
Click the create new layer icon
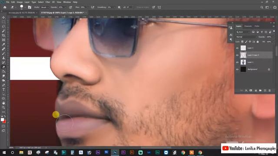pyautogui.click(x=265, y=91)
